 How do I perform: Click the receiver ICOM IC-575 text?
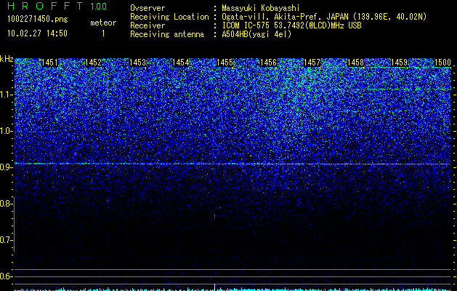291,25
